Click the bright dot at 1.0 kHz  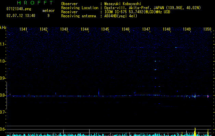[156, 61]
